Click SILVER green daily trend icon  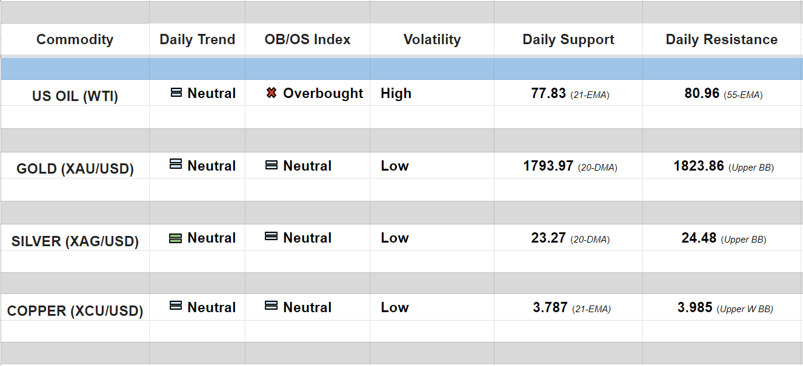coord(175,238)
